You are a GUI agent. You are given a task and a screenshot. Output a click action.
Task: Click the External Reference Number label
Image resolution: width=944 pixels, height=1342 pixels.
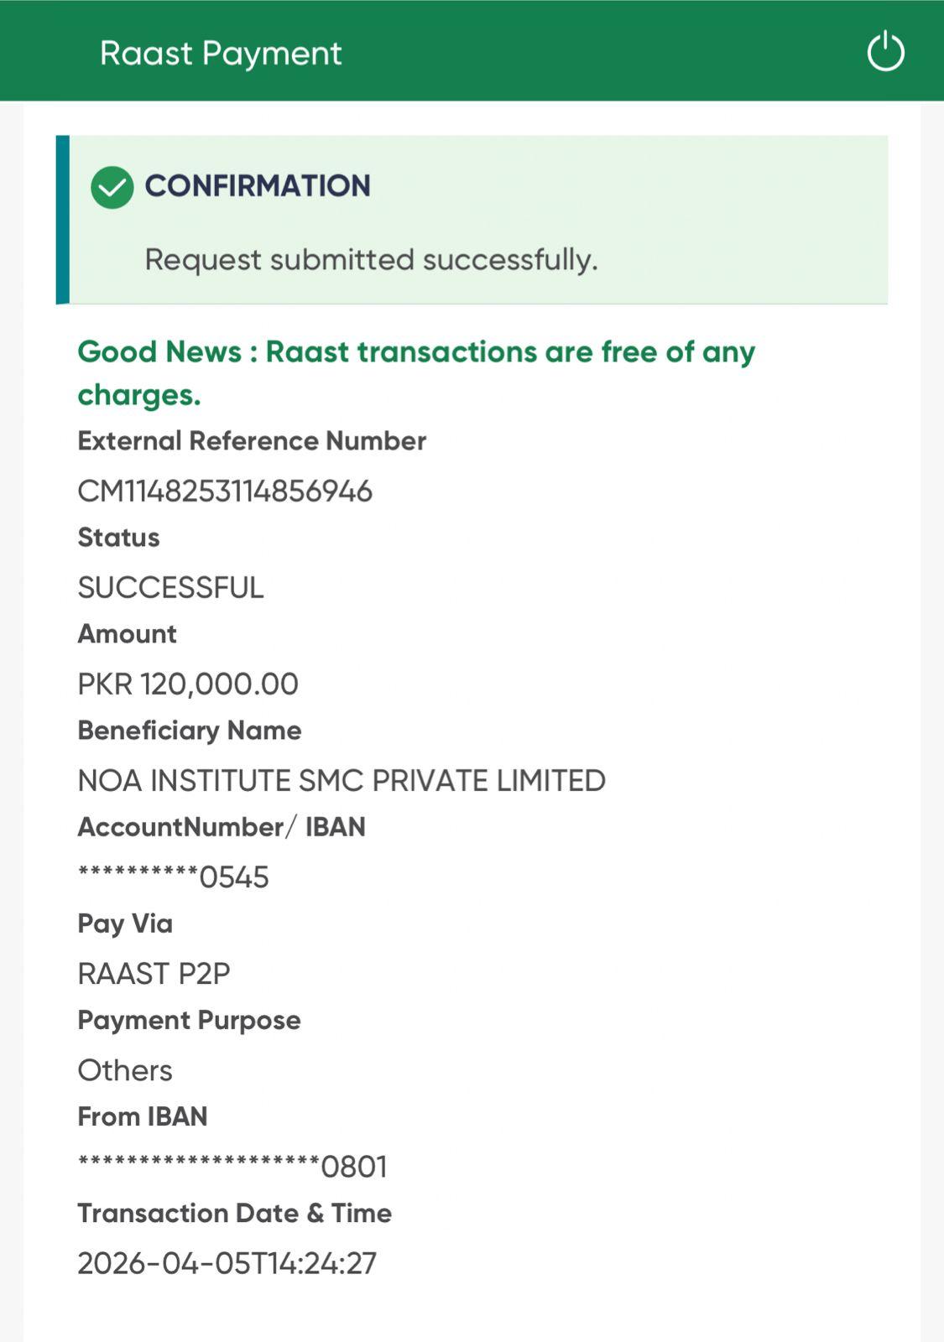point(252,440)
